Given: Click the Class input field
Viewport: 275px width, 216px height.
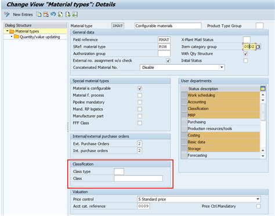Looking at the screenshot, I should pos(138,178).
